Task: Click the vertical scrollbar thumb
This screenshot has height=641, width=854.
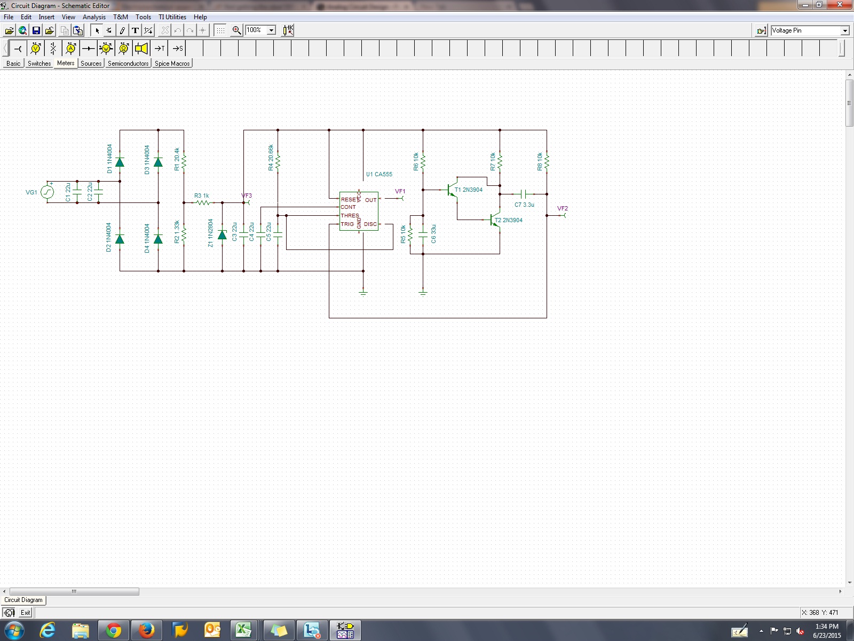Action: click(x=850, y=103)
